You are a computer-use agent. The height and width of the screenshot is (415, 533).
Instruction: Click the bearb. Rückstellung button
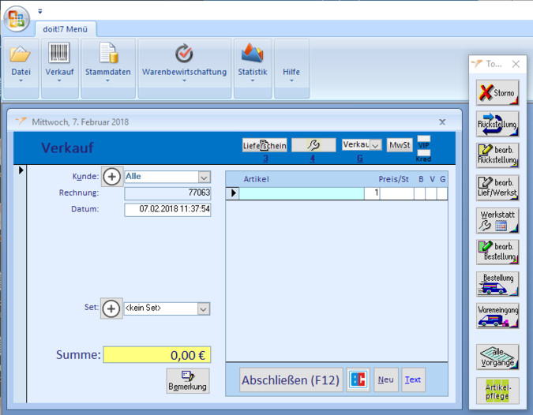coord(497,155)
